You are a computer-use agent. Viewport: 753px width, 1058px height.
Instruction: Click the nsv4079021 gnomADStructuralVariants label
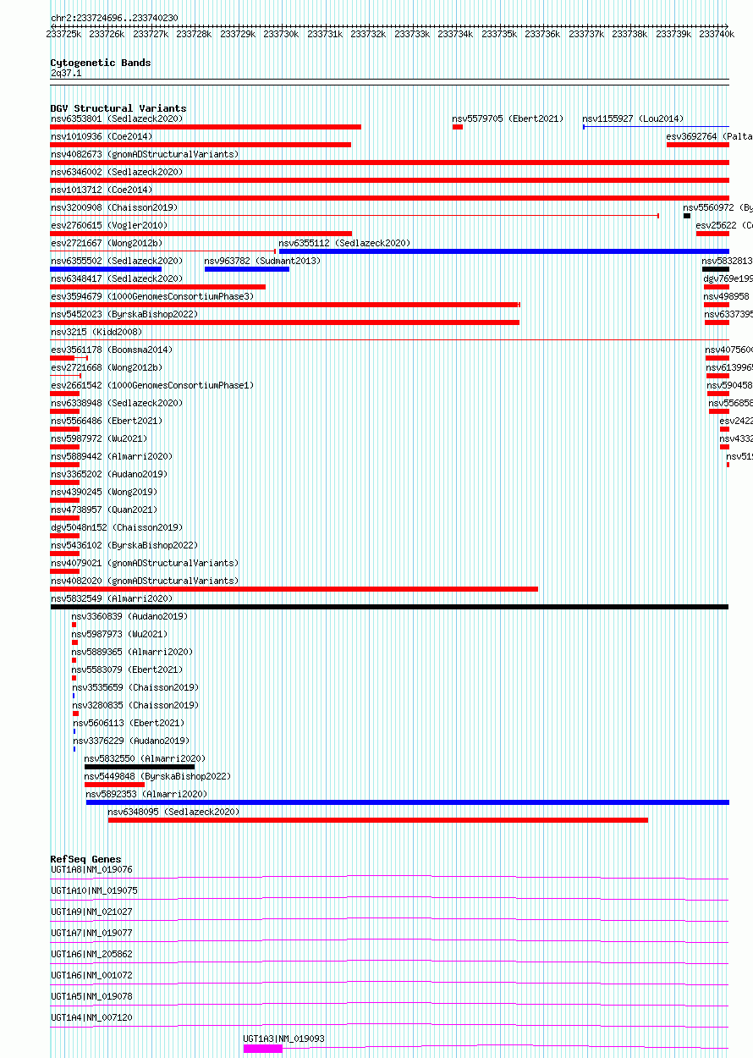[145, 563]
